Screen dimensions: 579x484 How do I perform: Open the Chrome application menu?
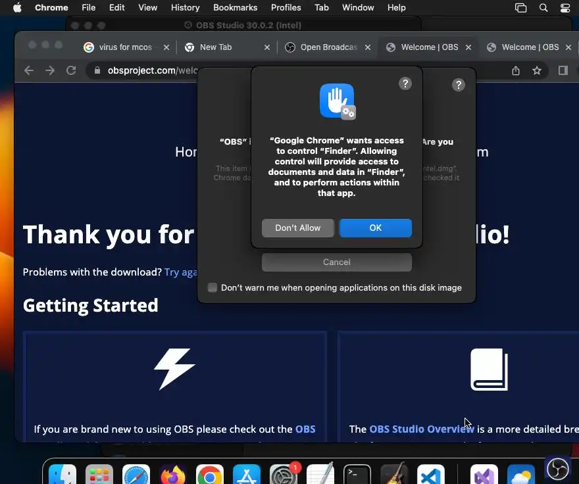pyautogui.click(x=51, y=7)
